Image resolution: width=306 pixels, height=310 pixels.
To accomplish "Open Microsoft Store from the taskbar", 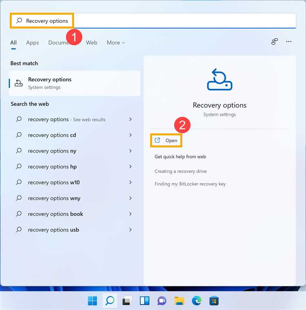I will point(214,301).
